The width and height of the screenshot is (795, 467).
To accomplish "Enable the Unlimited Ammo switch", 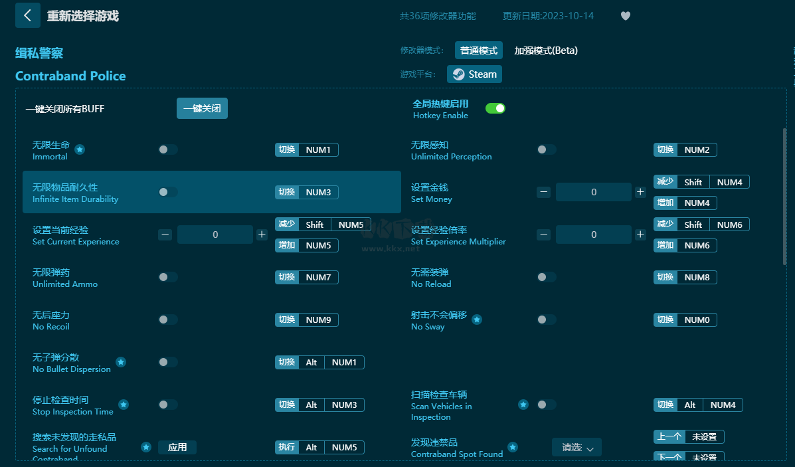I will point(168,278).
